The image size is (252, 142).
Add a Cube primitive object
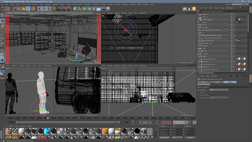(75, 9)
